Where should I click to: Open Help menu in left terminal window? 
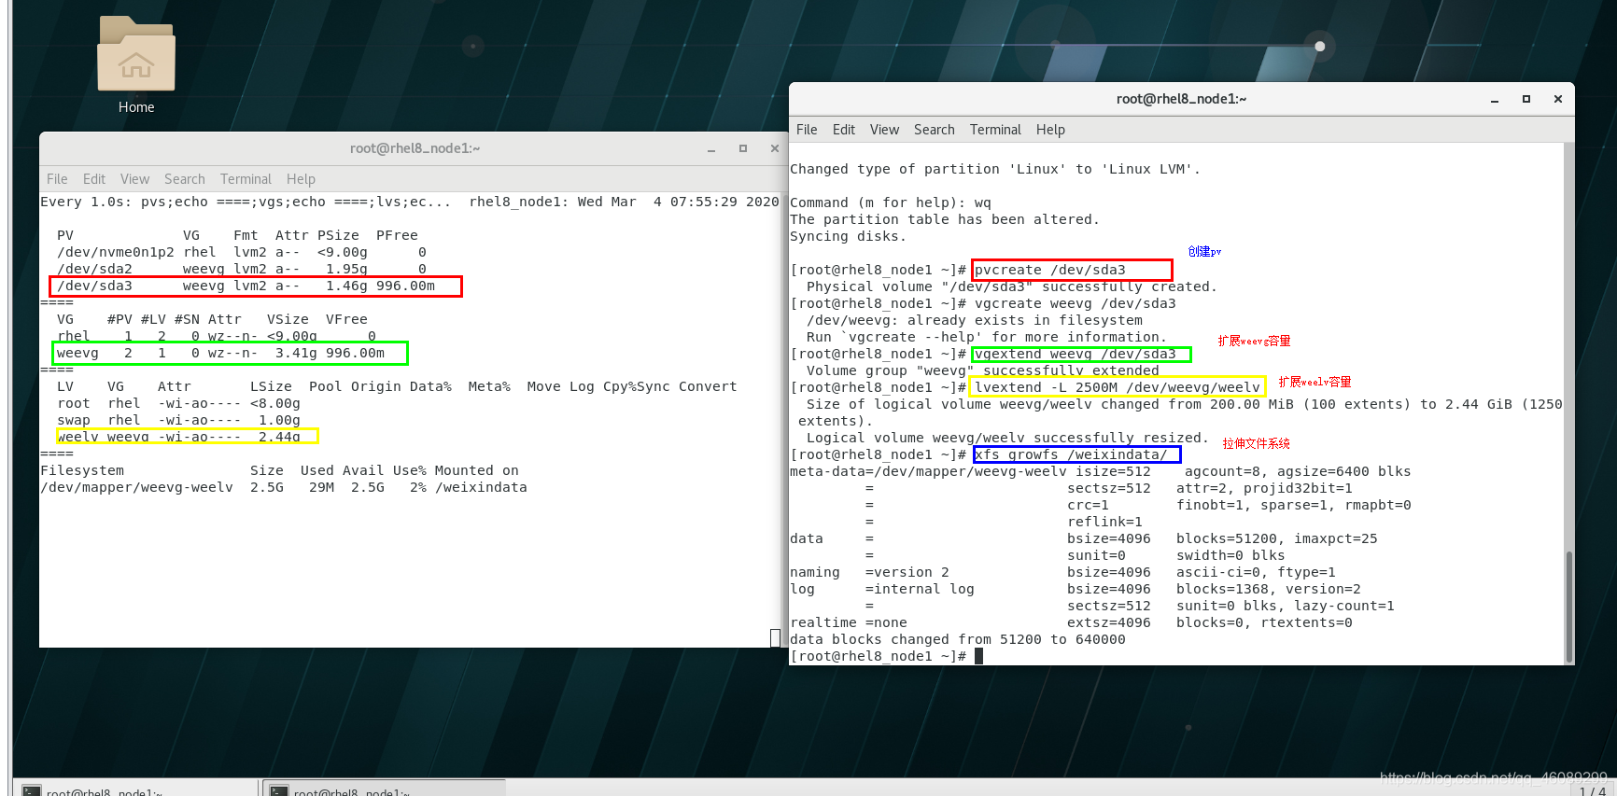(301, 179)
